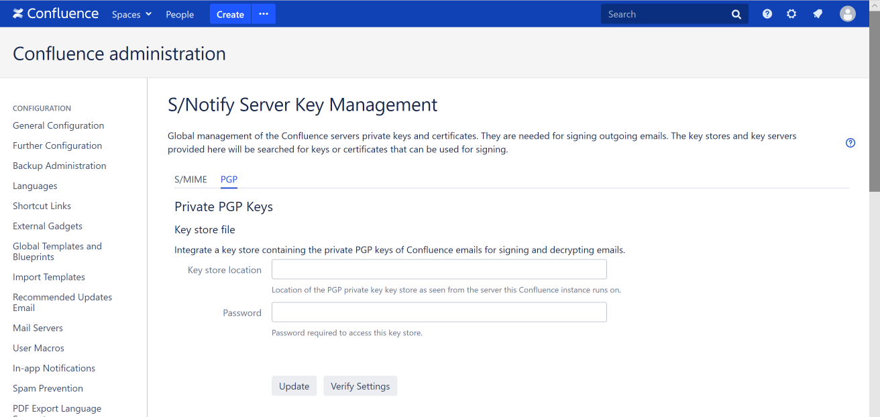Viewport: 880px width, 417px height.
Task: Switch to the S/MIME tab
Action: 190,180
